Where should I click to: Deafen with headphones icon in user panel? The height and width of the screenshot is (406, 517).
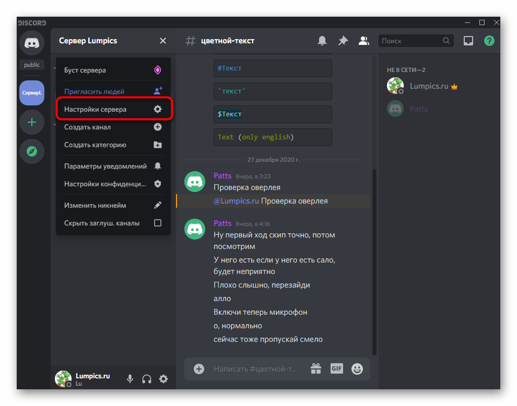coord(147,379)
